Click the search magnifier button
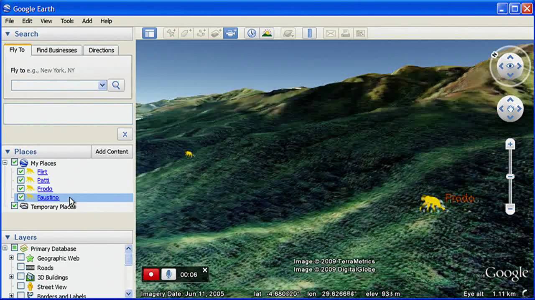Viewport: 535px width, 300px height. click(x=116, y=85)
